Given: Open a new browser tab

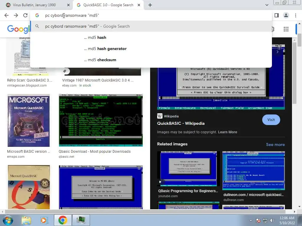Looking at the screenshot, I should pyautogui.click(x=150, y=5).
